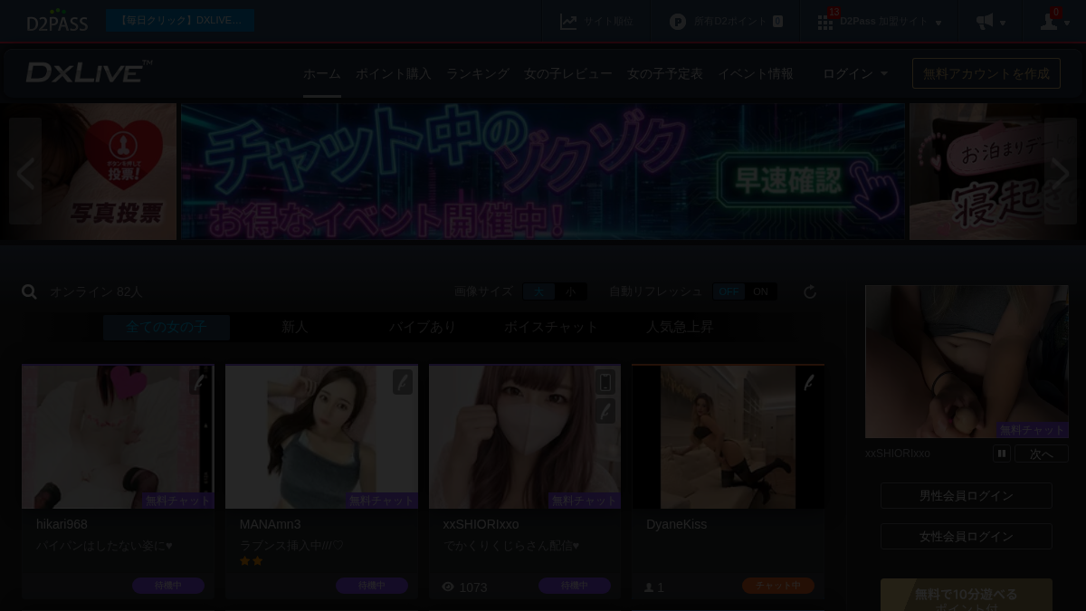1086x611 pixels.
Task: Open the user account icon
Action: pyautogui.click(x=1049, y=22)
